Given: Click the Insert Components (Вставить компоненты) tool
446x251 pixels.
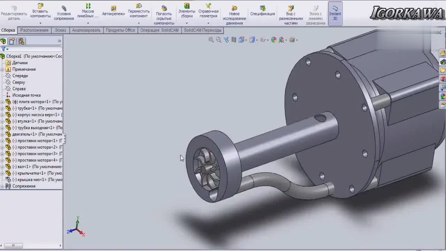Looking at the screenshot, I should [x=40, y=11].
